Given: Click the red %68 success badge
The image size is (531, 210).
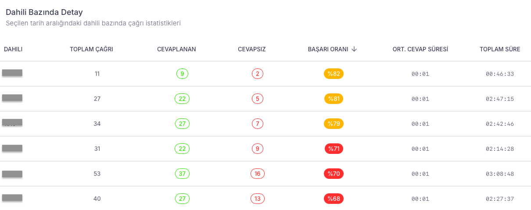Looking at the screenshot, I should pos(334,199).
